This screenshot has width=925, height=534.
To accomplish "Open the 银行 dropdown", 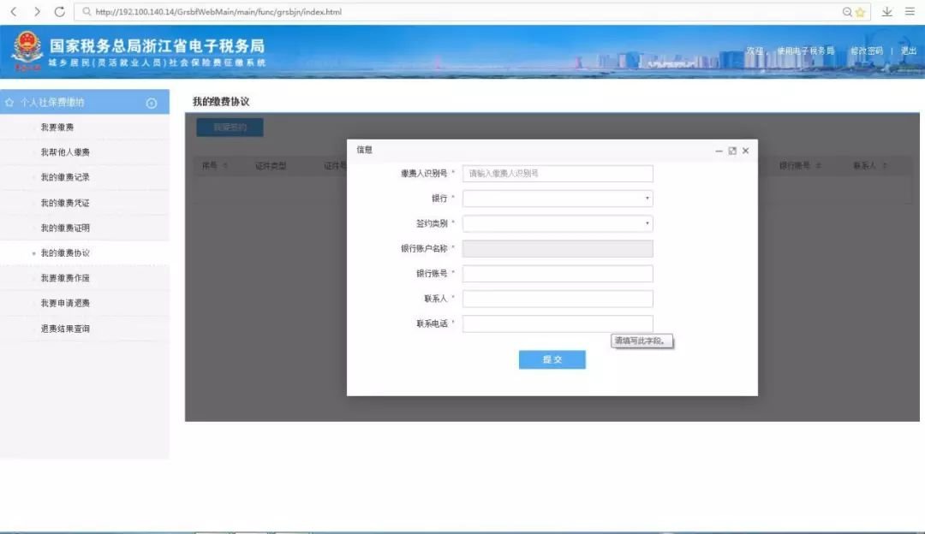I will 558,199.
